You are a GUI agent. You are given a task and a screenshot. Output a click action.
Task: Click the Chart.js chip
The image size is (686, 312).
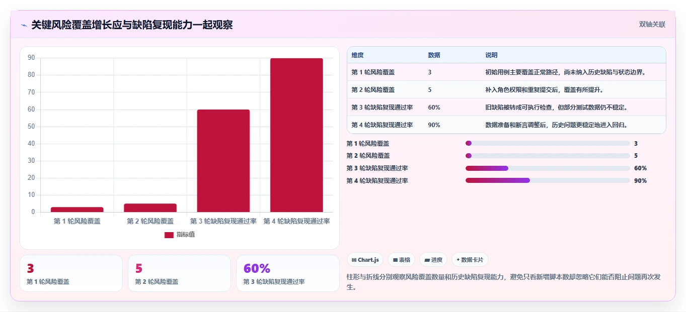point(365,260)
